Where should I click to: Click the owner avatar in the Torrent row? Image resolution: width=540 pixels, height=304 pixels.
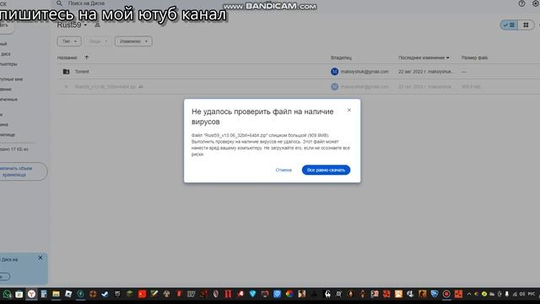(334, 72)
